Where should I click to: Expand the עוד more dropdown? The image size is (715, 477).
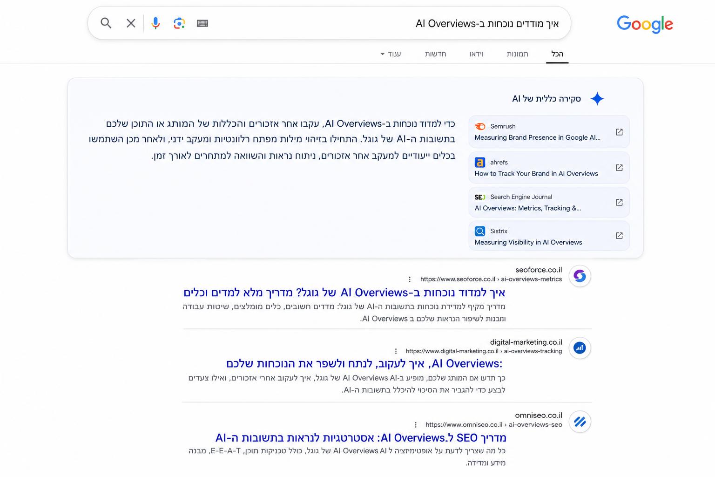coord(391,54)
